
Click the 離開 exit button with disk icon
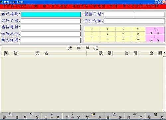click(x=155, y=116)
